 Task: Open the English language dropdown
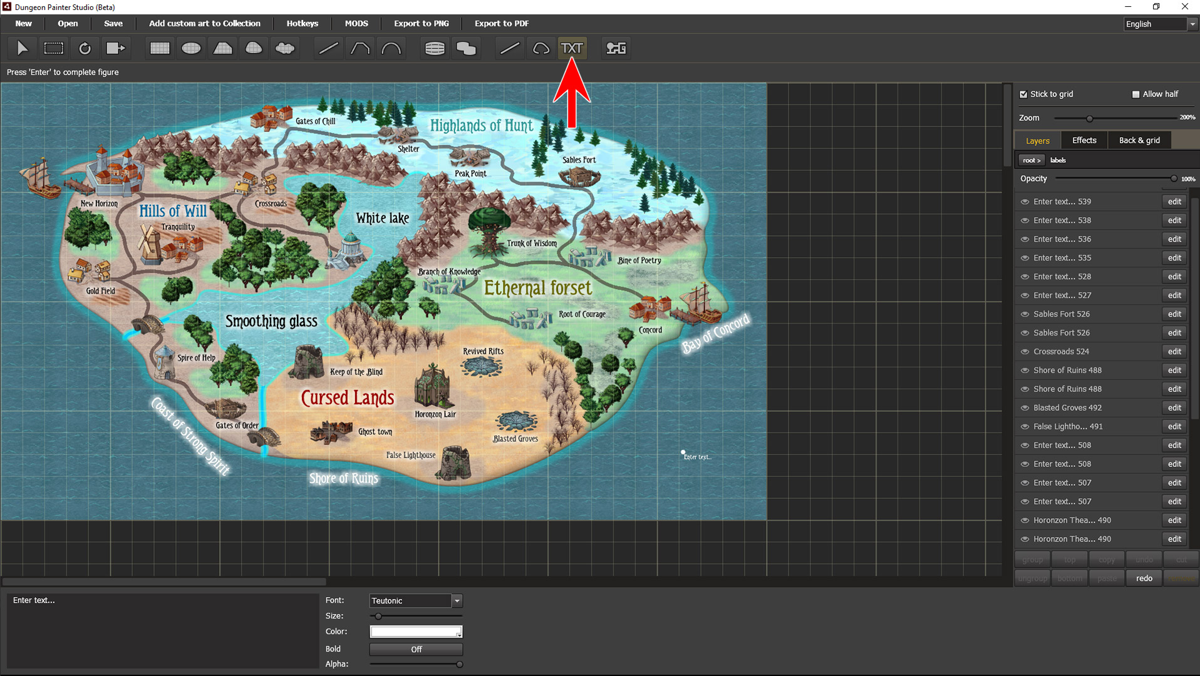pyautogui.click(x=1192, y=24)
